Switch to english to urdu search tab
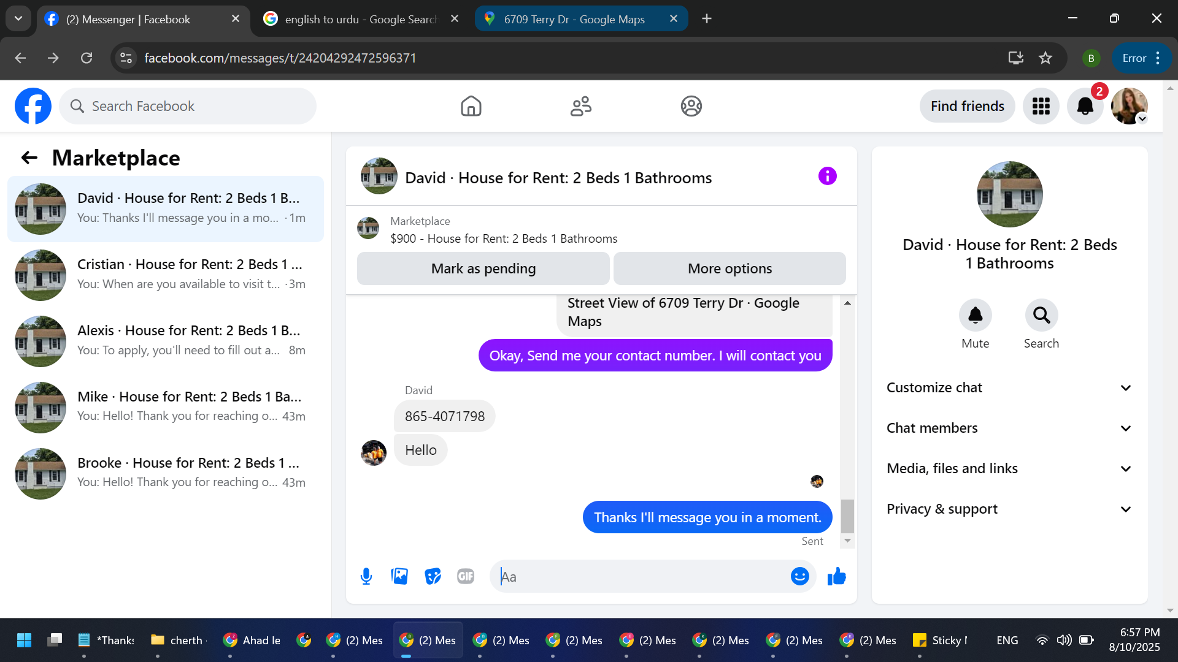This screenshot has width=1178, height=662. [x=361, y=19]
